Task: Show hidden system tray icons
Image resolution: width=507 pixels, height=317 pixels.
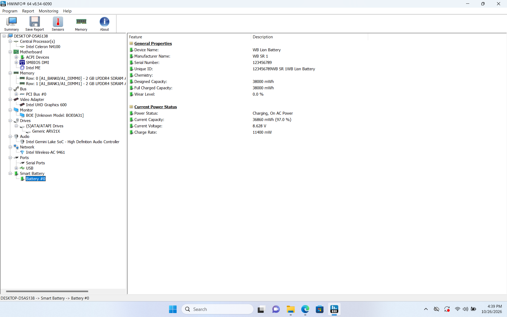Action: pyautogui.click(x=426, y=309)
